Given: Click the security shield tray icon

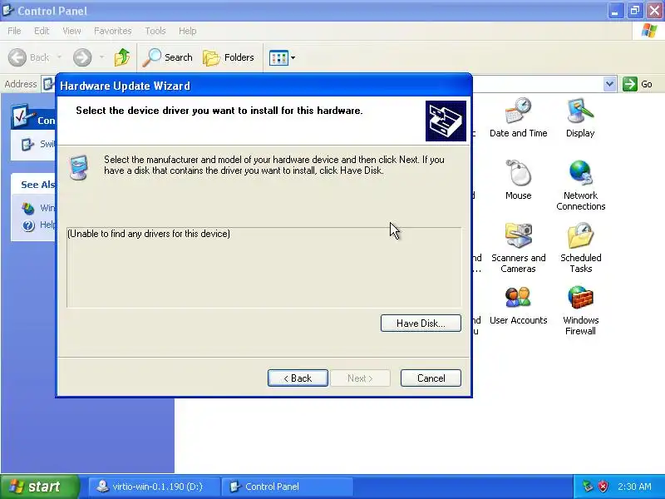Looking at the screenshot, I should 603,487.
